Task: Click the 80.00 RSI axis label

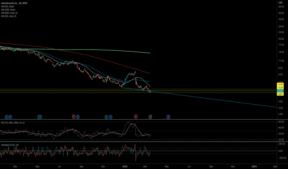Action: tap(281, 122)
